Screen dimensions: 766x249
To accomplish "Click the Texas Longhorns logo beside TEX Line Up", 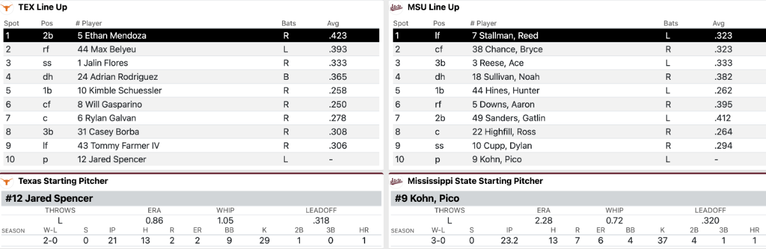I will pyautogui.click(x=9, y=7).
